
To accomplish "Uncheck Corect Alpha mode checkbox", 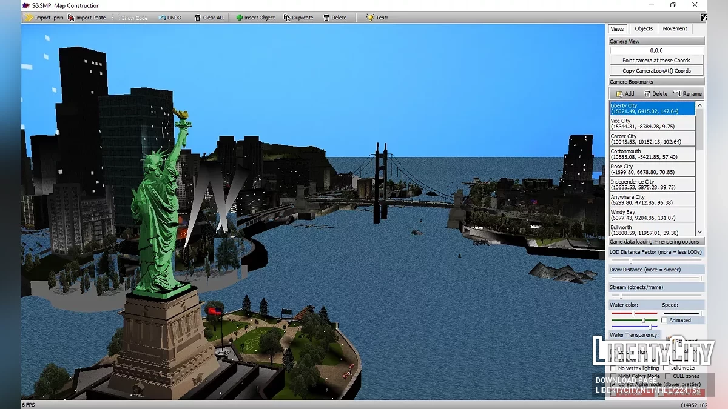I will [x=614, y=384].
